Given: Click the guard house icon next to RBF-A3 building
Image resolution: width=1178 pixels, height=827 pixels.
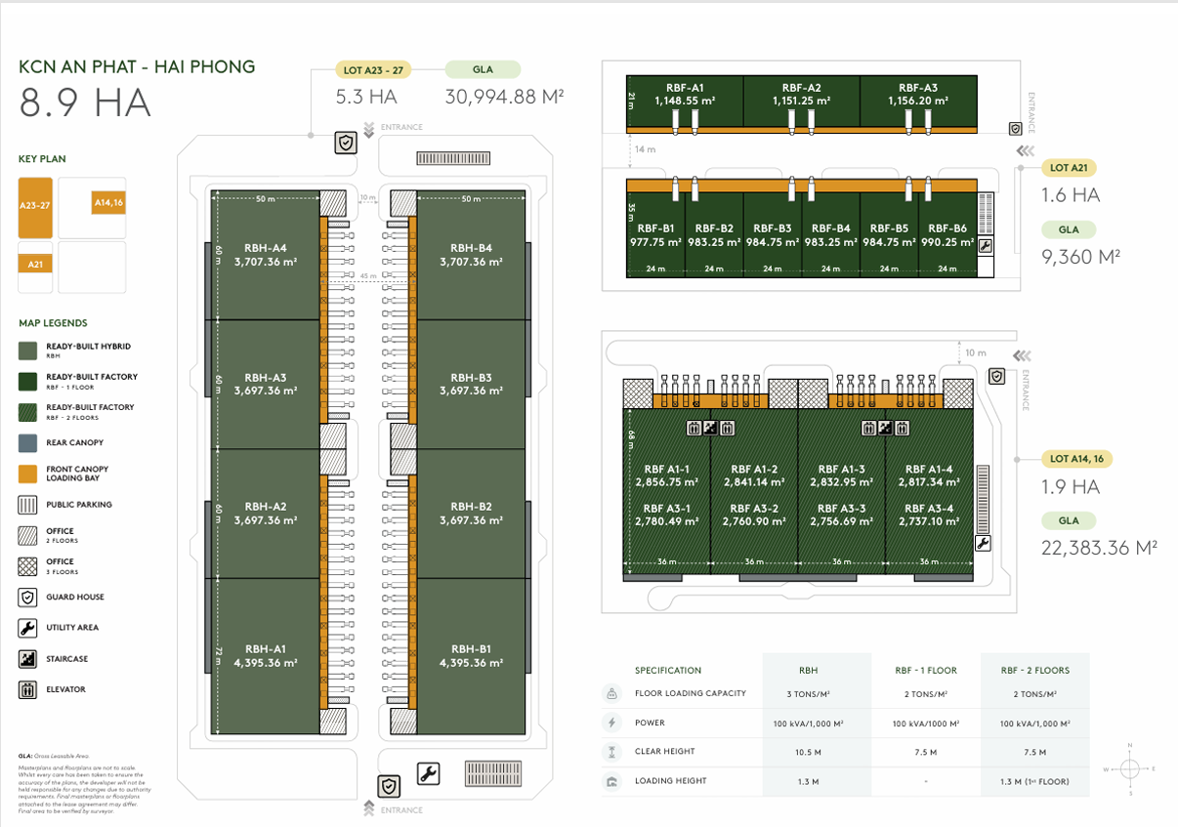Looking at the screenshot, I should [1015, 128].
